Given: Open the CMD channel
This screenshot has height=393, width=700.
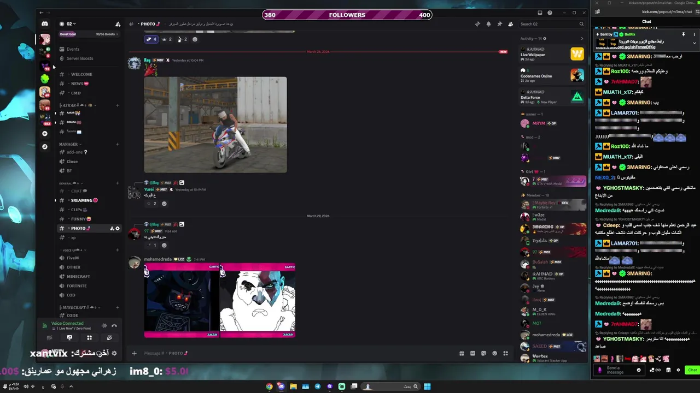Looking at the screenshot, I should click(87, 93).
